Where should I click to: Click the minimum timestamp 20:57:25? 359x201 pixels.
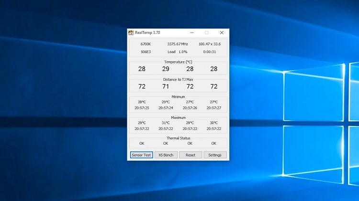coord(142,108)
